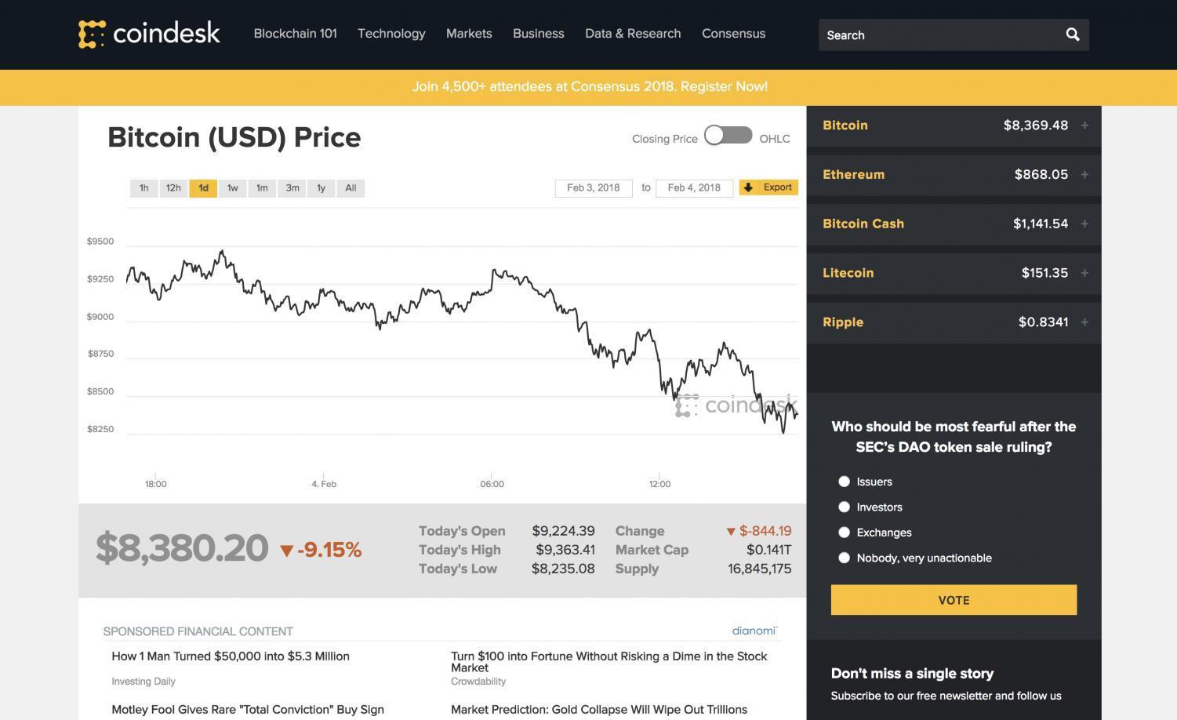This screenshot has width=1177, height=720.
Task: Open the Blockchain 101 menu
Action: [x=295, y=34]
